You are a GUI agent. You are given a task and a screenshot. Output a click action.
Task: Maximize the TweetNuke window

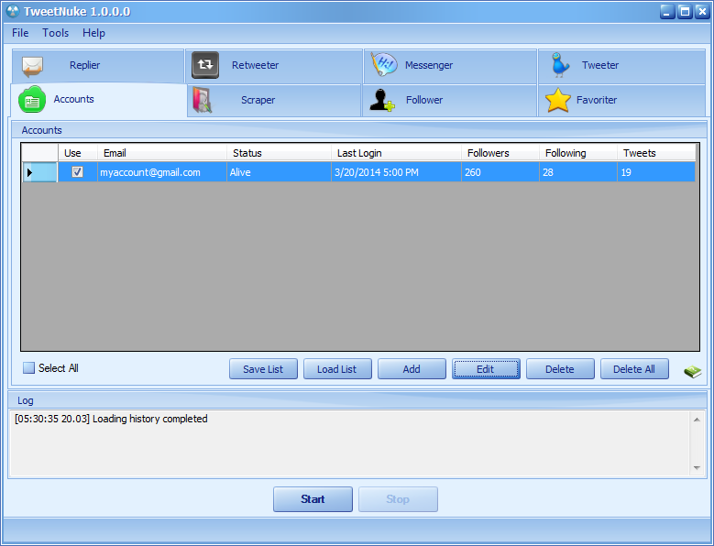coord(685,11)
